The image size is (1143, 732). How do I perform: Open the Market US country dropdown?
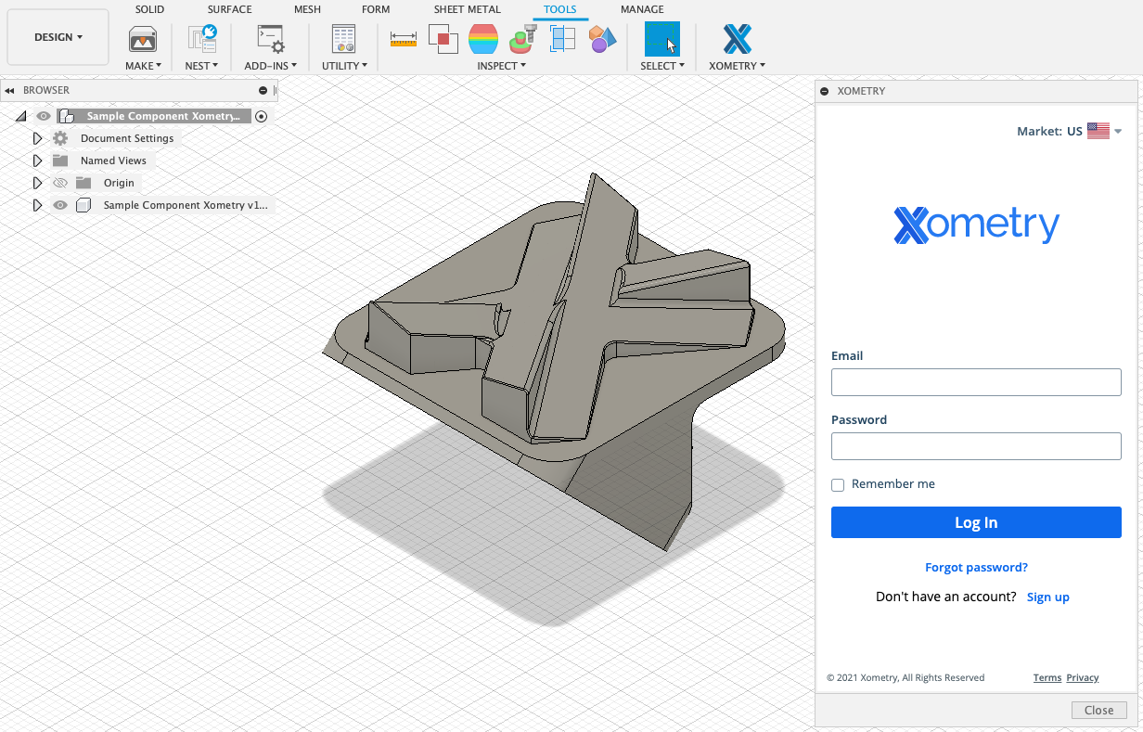1117,132
